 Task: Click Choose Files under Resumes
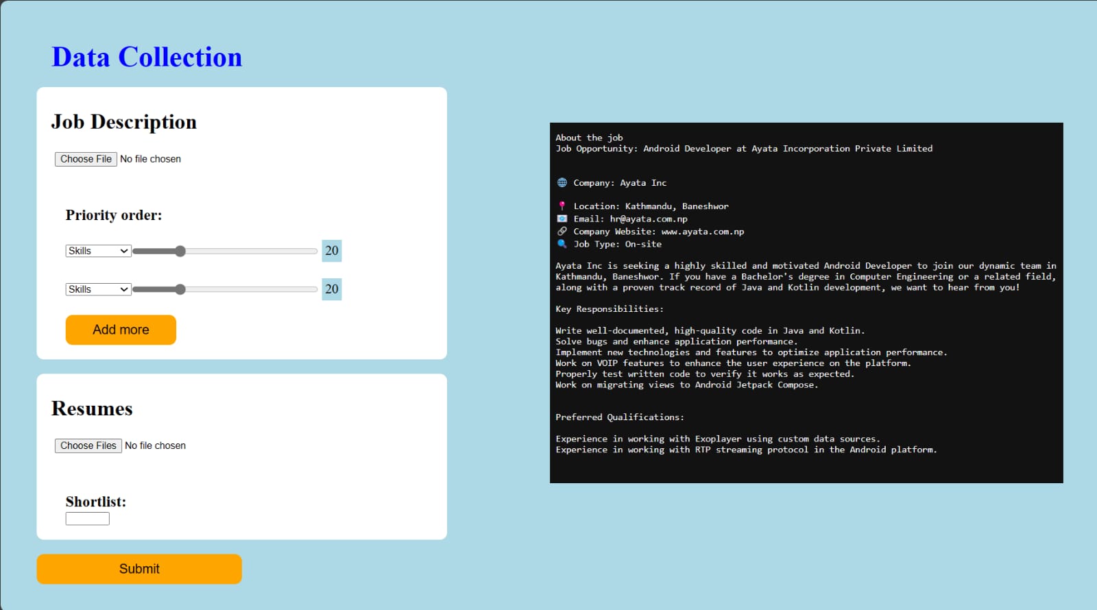click(88, 446)
